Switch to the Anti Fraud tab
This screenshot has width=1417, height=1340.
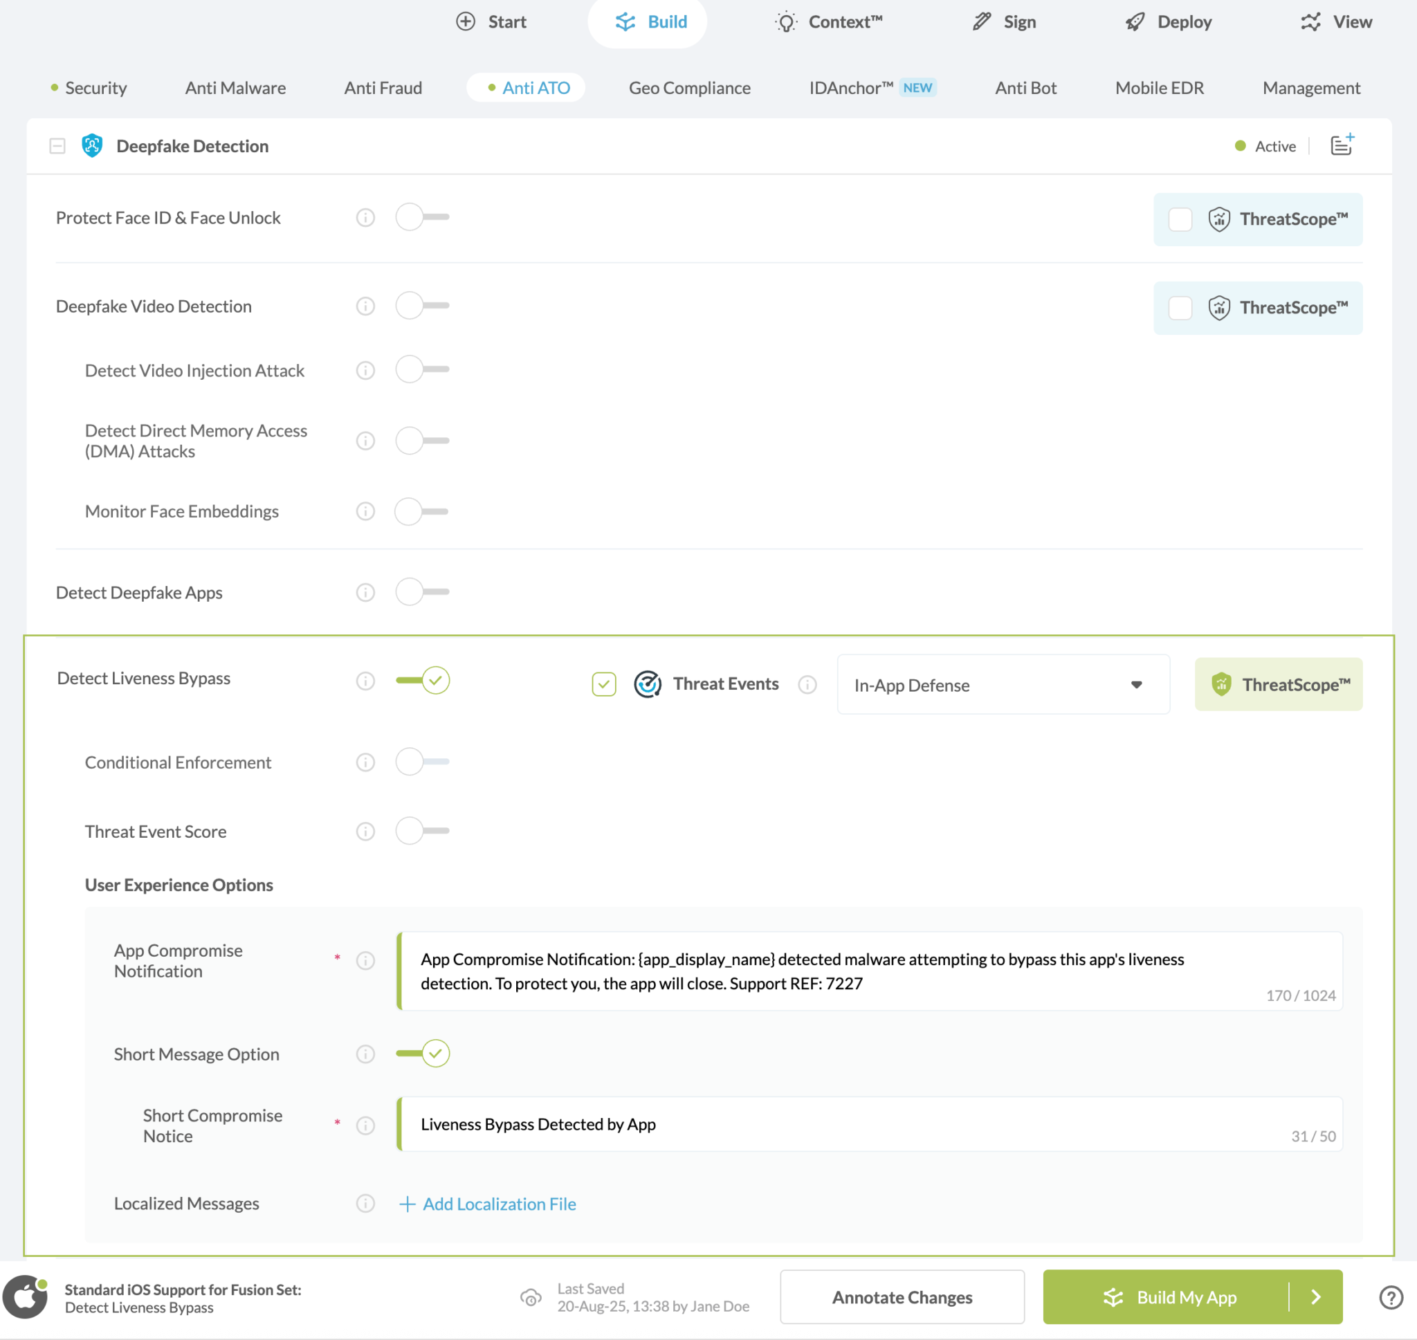pyautogui.click(x=383, y=88)
